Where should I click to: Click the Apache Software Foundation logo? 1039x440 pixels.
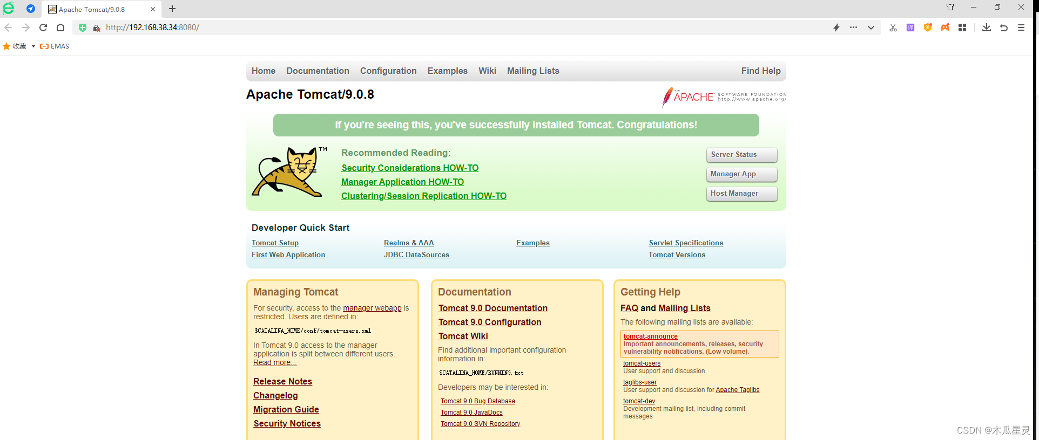[x=724, y=97]
